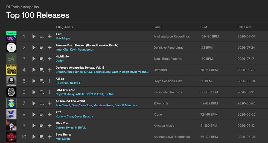268x143 pixels.
Task: Play HighRoller by Detlef
Action: [34, 59]
